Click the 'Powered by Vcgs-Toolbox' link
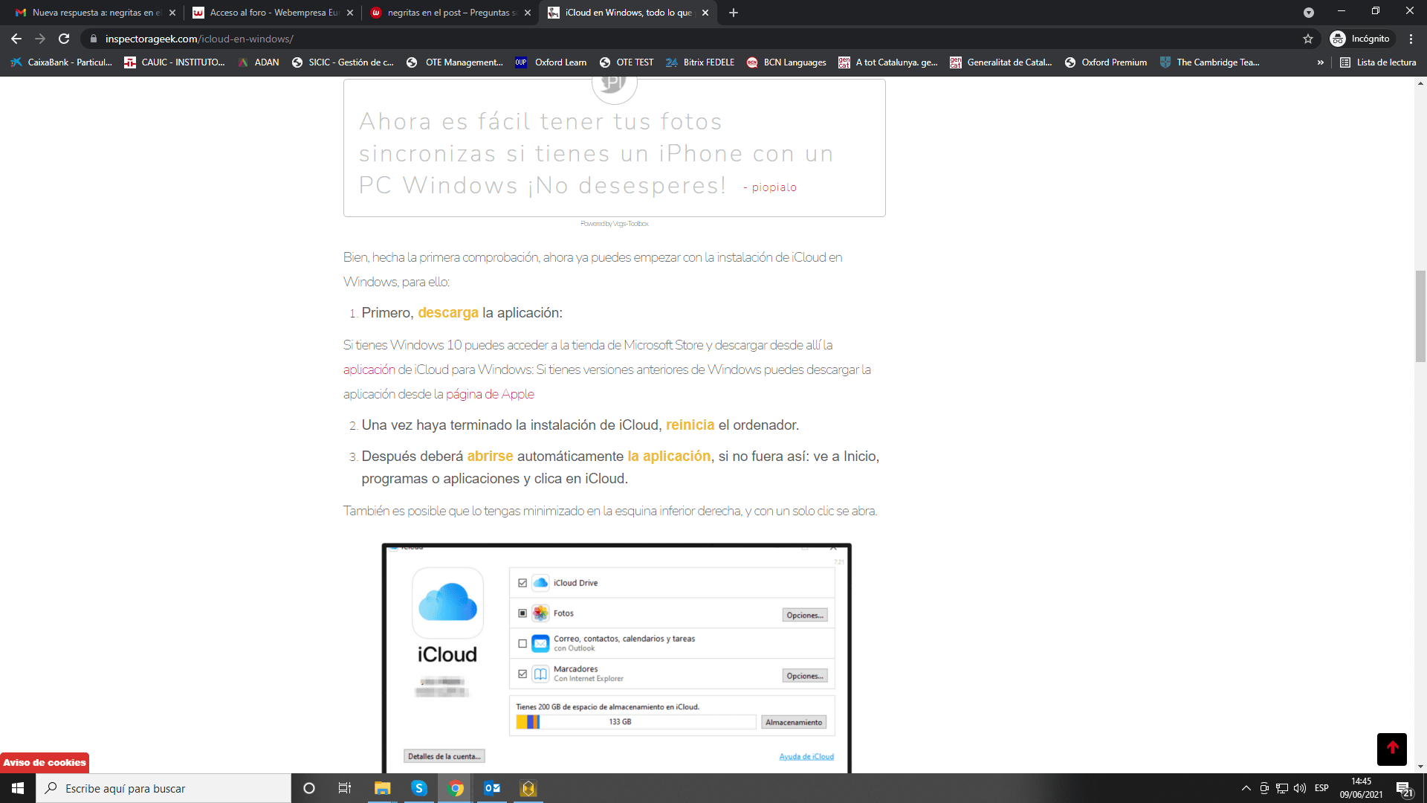1427x803 pixels. point(615,224)
